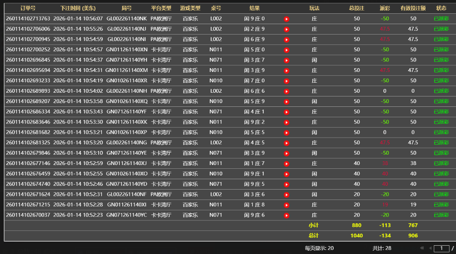Jump to the first page arrow
456x254 pixels.
click(422, 248)
